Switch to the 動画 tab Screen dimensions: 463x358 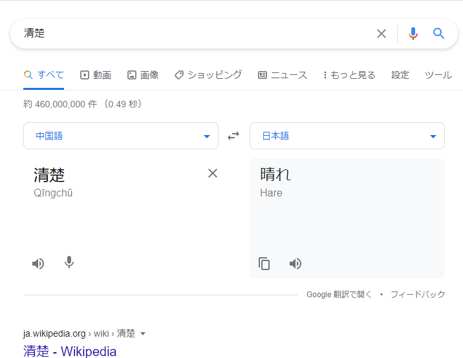96,75
